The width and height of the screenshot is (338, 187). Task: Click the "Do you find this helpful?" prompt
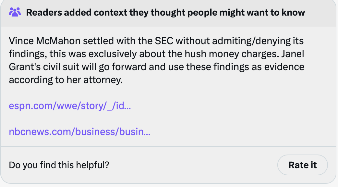[59, 165]
